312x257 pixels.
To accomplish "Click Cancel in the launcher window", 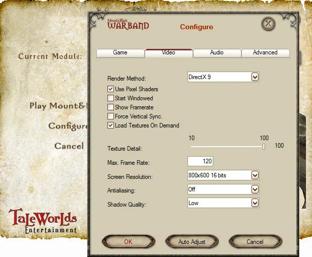I will point(69,146).
